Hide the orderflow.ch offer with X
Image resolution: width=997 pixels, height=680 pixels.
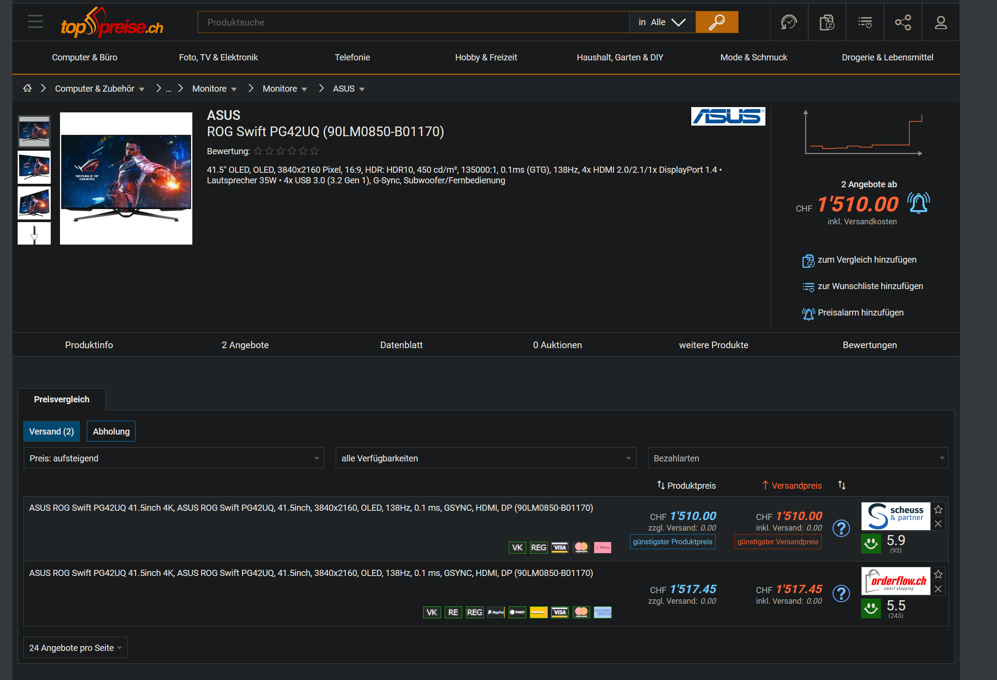click(938, 589)
